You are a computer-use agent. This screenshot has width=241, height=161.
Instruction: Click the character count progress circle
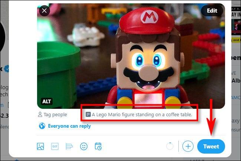(170, 147)
